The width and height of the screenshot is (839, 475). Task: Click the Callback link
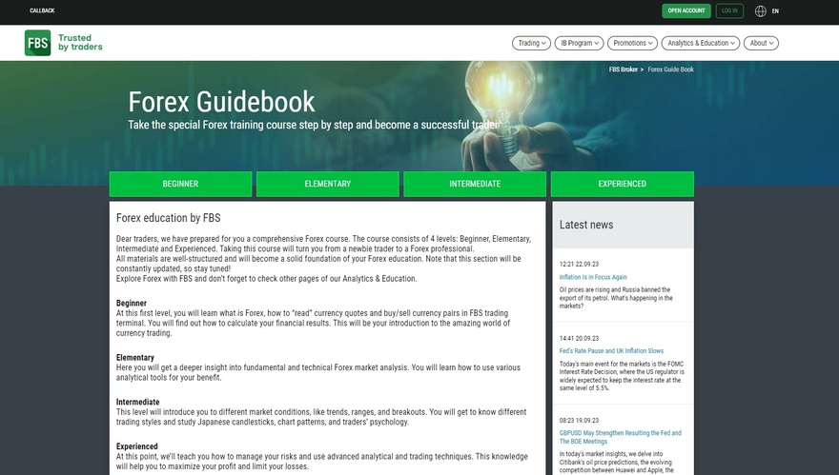42,10
